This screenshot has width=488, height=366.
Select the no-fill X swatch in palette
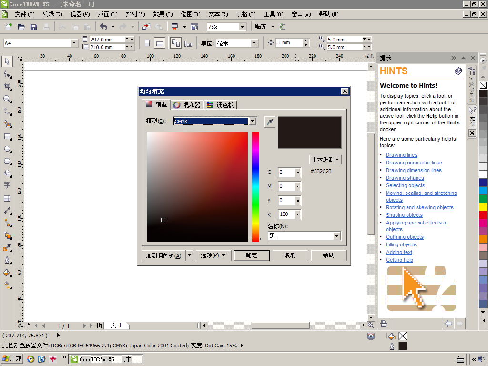click(x=483, y=85)
